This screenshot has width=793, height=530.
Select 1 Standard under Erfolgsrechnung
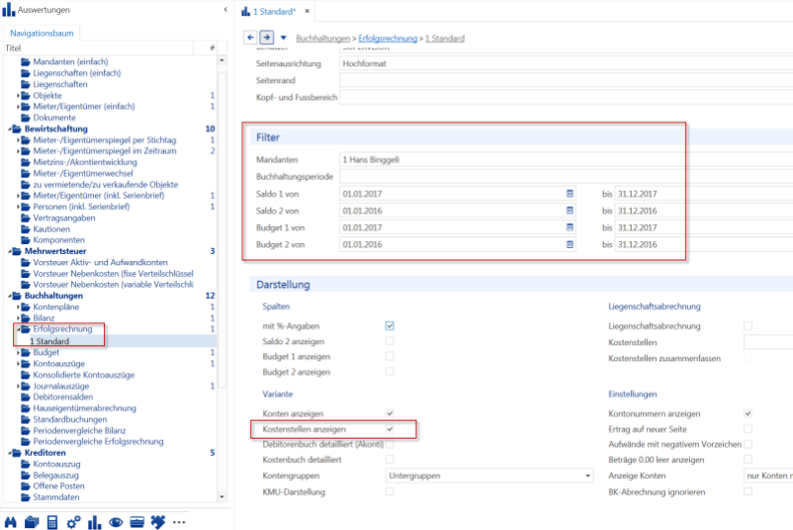49,341
